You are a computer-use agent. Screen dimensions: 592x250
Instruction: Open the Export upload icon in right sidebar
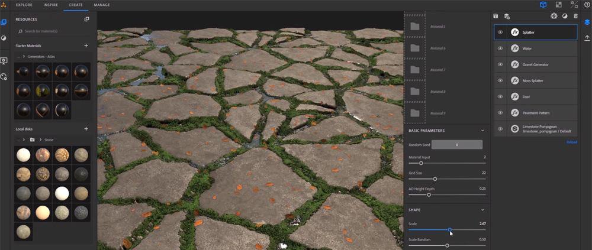[587, 38]
